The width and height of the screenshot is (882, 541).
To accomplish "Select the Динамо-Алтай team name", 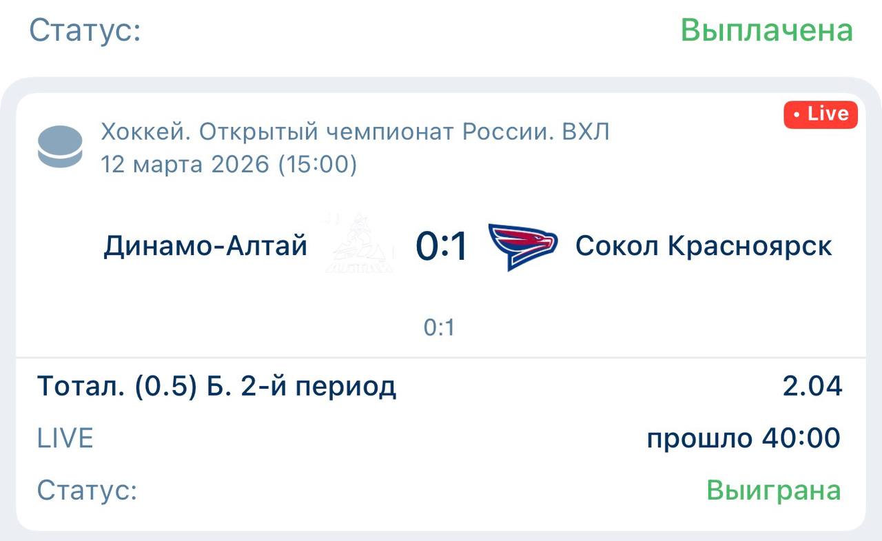I will pyautogui.click(x=205, y=246).
